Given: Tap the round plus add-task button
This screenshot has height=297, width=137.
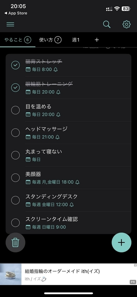Looking at the screenshot, I should click(x=121, y=242).
